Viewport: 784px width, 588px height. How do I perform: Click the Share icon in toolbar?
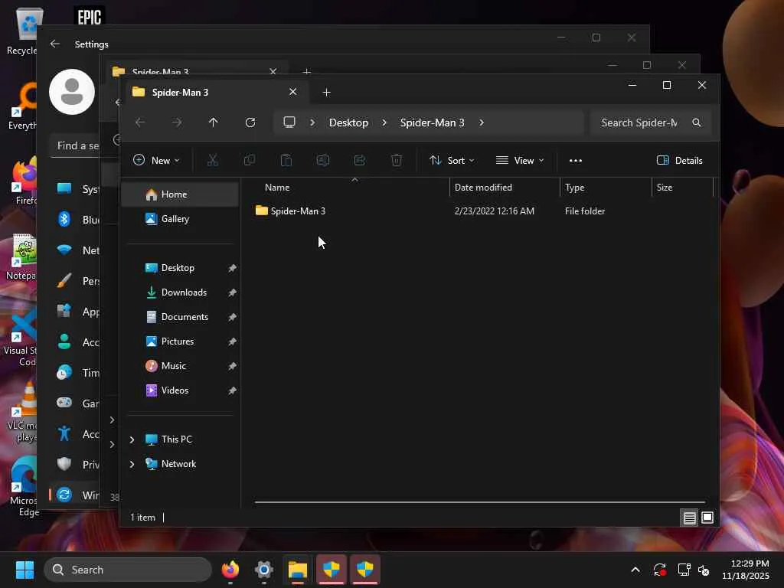[360, 160]
